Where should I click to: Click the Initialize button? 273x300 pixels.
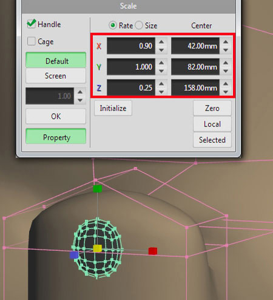[113, 108]
